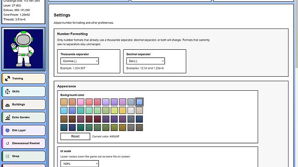Image resolution: width=298 pixels, height=167 pixels.
Task: Open the Training menu
Action: pyautogui.click(x=24, y=78)
